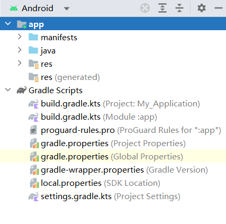Expand all tree nodes icon
226x224 pixels.
click(x=162, y=8)
